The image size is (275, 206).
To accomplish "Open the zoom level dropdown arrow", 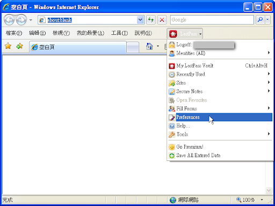I will pyautogui.click(x=262, y=200).
